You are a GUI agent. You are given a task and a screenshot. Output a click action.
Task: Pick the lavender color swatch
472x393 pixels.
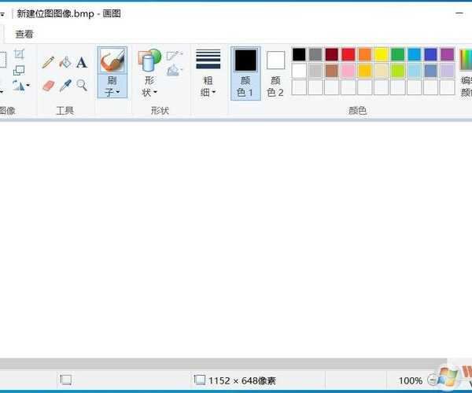point(447,71)
